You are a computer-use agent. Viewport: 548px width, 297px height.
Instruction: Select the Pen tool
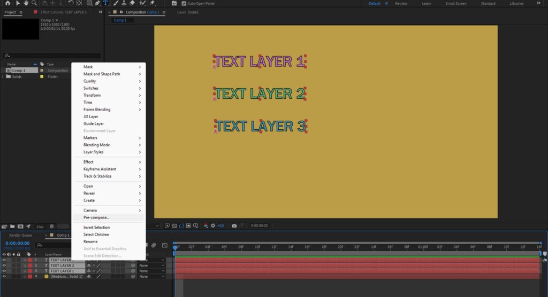pos(97,3)
